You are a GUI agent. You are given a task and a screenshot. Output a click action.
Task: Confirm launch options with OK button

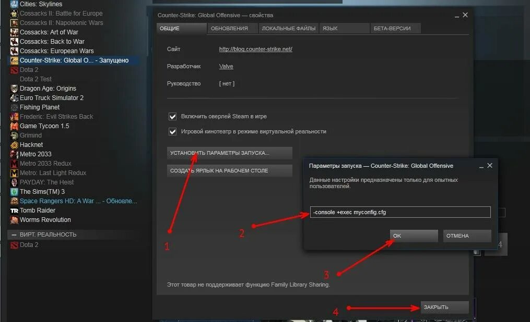[414, 236]
